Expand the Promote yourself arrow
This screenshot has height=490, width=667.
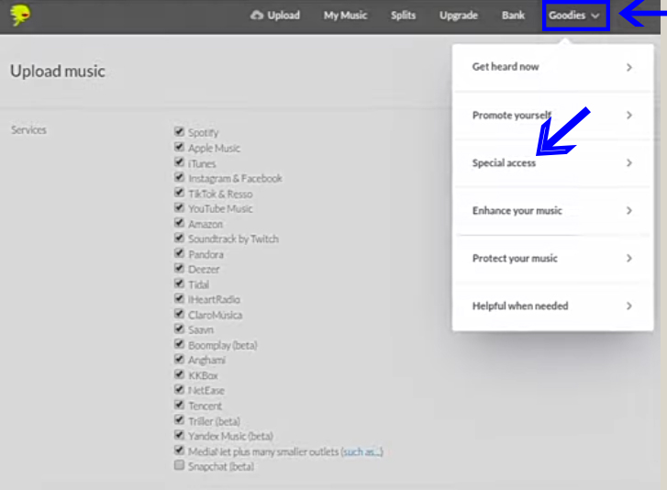(x=629, y=115)
